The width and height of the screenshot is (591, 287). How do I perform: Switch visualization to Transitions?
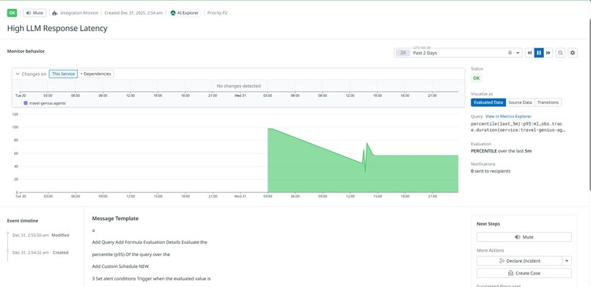coord(548,102)
